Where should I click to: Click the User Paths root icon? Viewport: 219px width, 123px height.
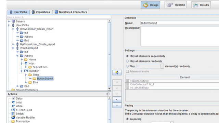point(13,25)
